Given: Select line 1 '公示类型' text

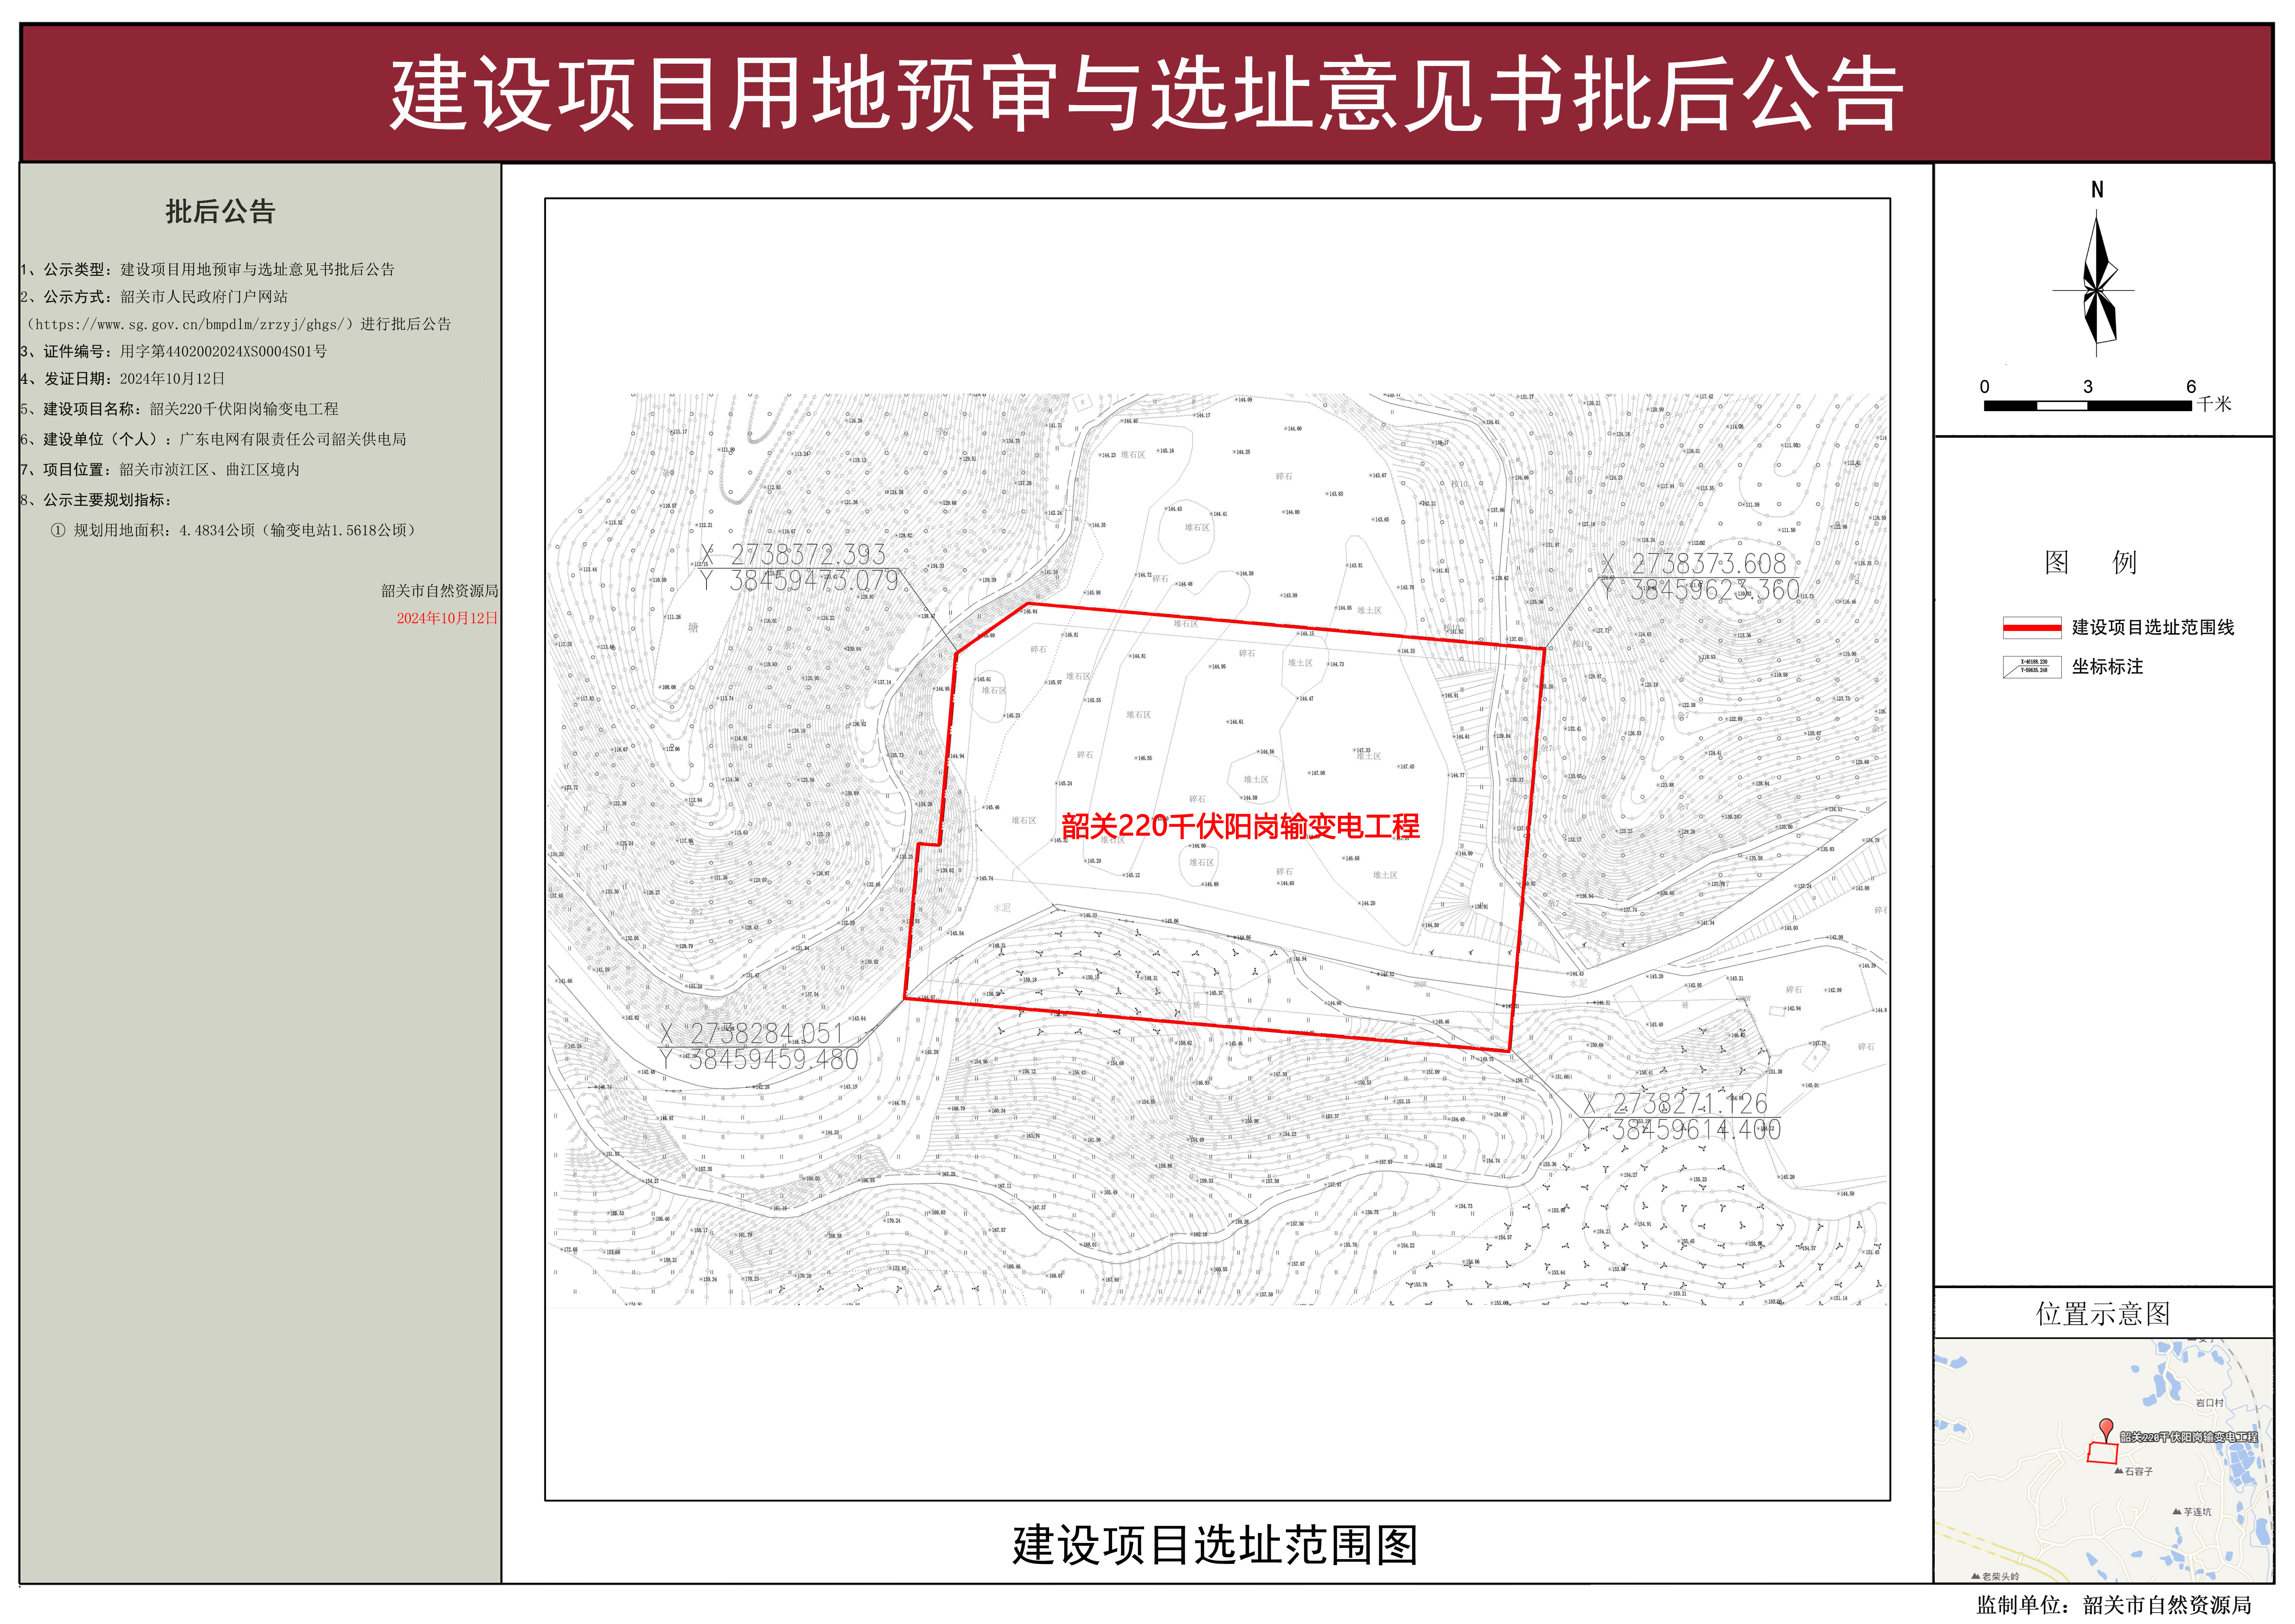Looking at the screenshot, I should 208,270.
